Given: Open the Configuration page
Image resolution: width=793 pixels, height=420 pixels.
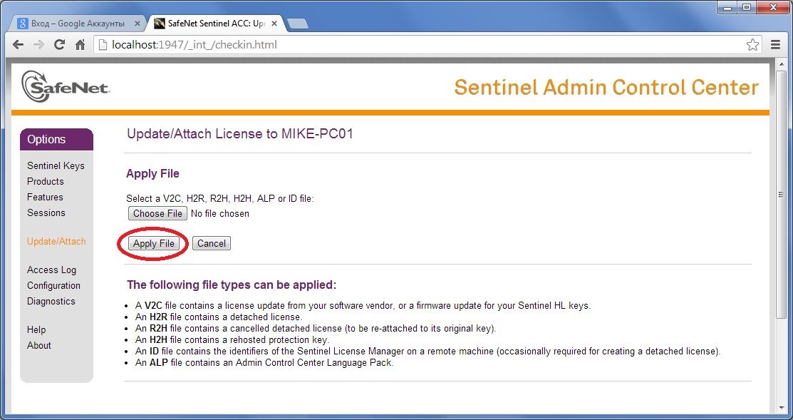Looking at the screenshot, I should tap(53, 285).
